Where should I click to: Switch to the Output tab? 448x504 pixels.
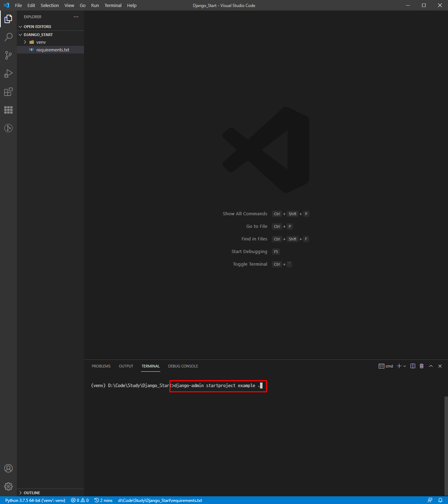pyautogui.click(x=126, y=366)
